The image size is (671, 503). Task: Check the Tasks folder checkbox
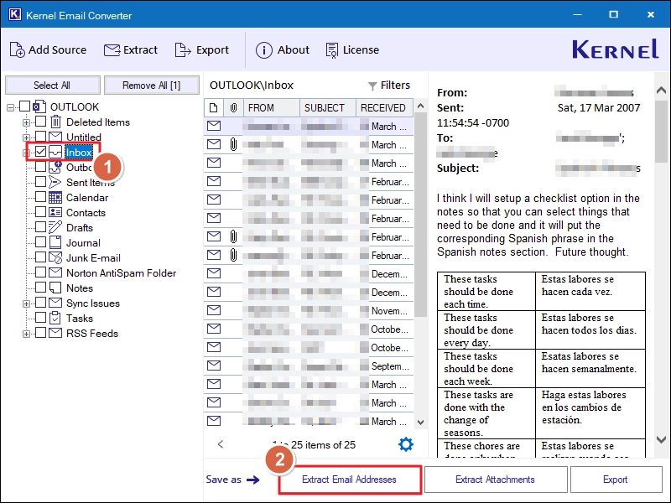[x=40, y=318]
